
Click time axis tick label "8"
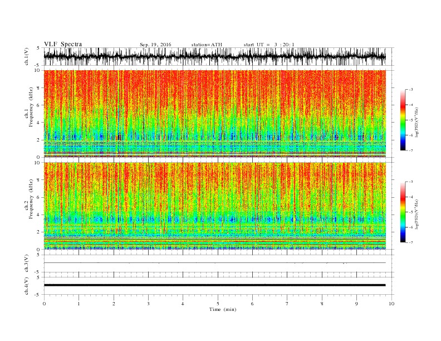coord(322,304)
